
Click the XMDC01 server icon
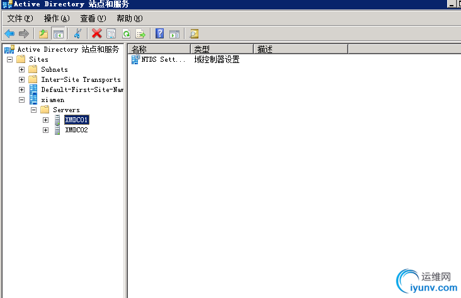[x=57, y=120]
